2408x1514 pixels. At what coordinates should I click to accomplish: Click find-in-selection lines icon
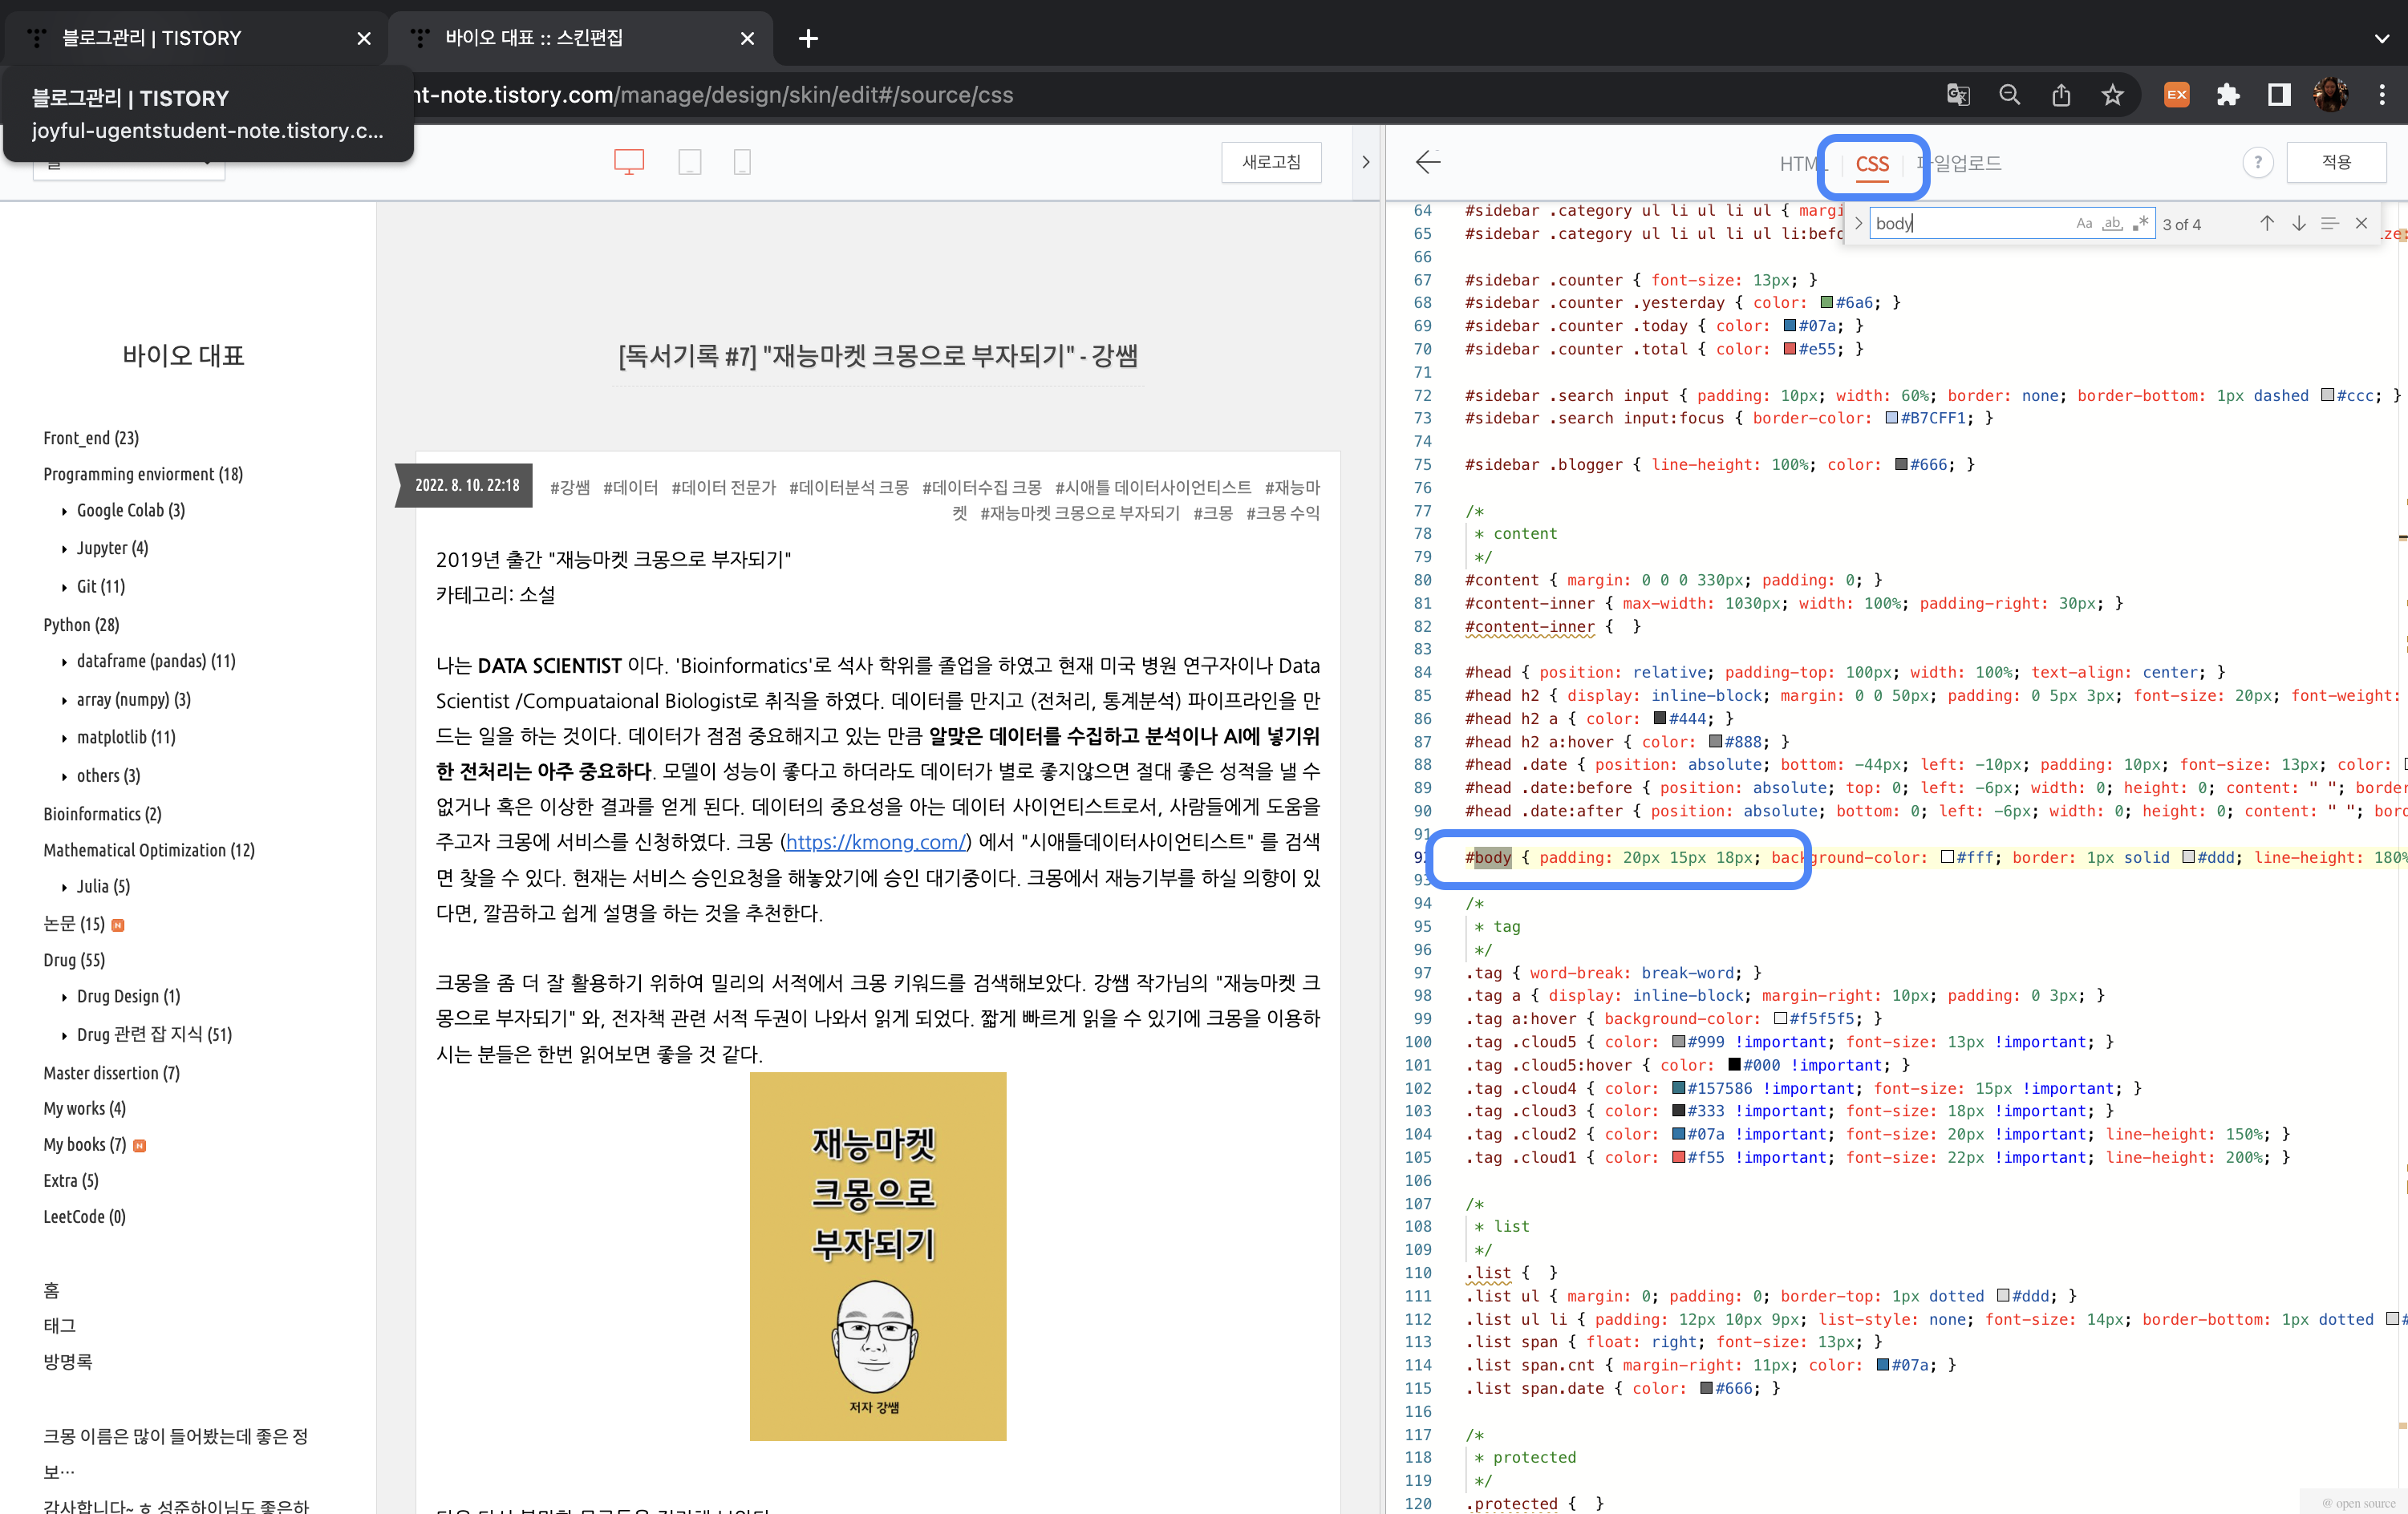[x=2329, y=223]
